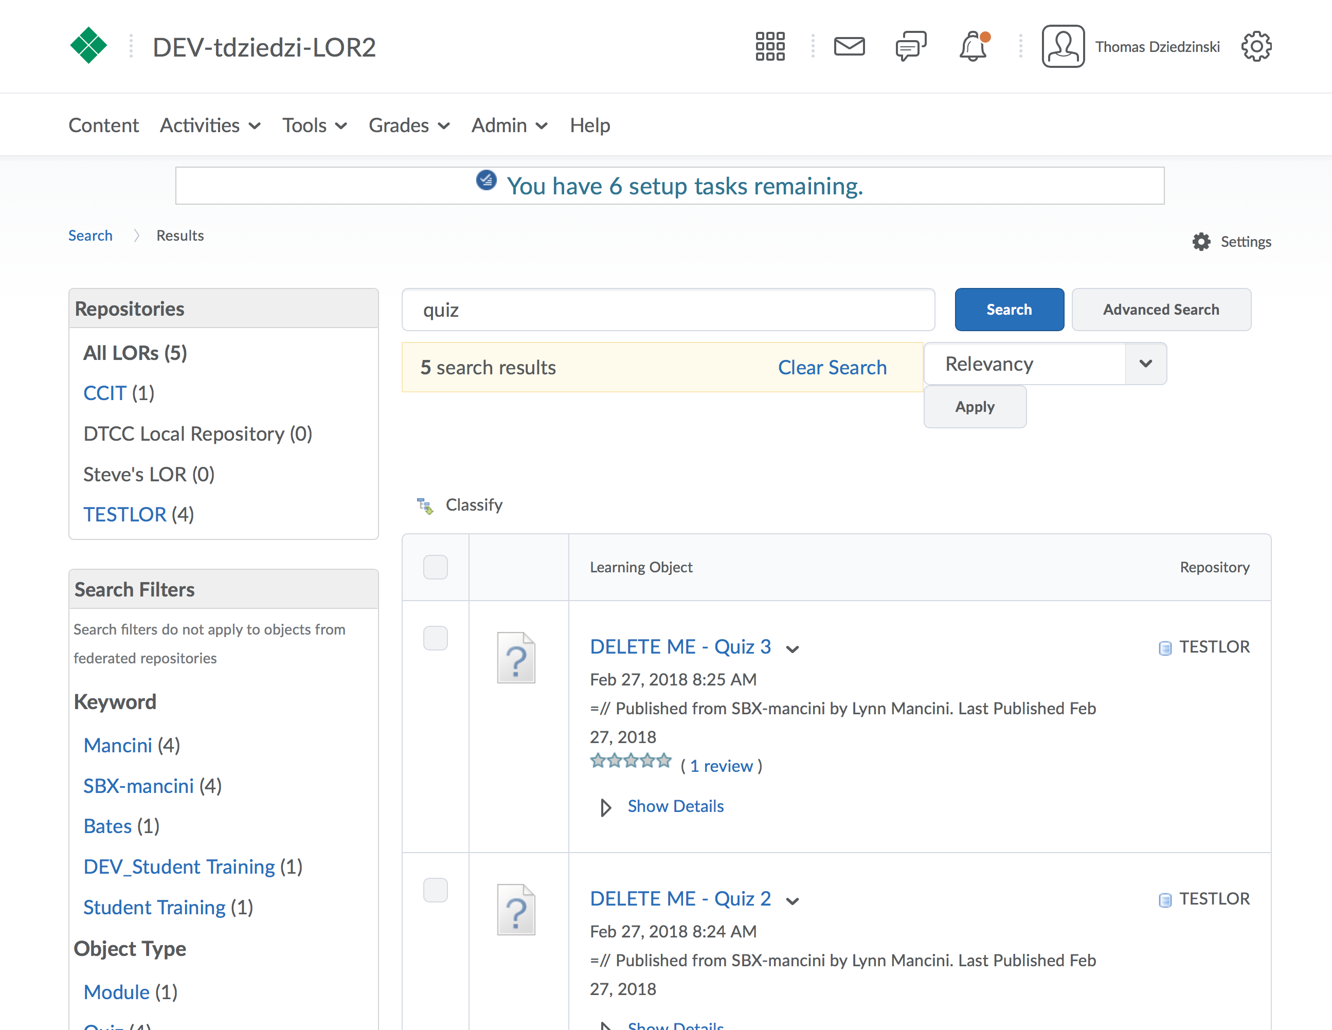This screenshot has width=1332, height=1030.
Task: Click the Advanced Search button
Action: tap(1161, 310)
